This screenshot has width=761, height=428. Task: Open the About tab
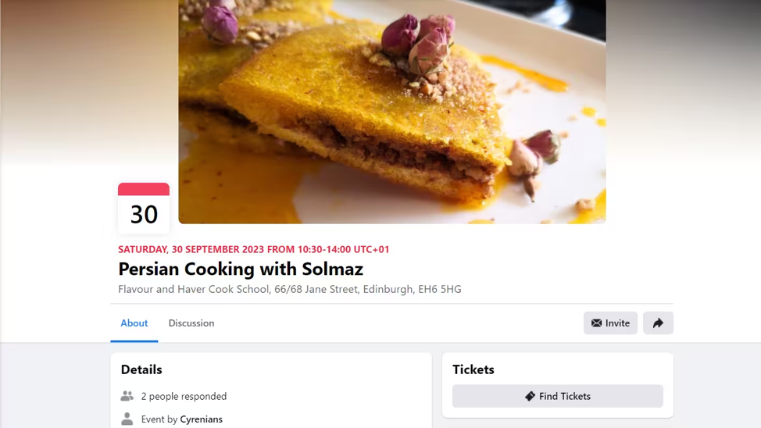[x=134, y=323]
